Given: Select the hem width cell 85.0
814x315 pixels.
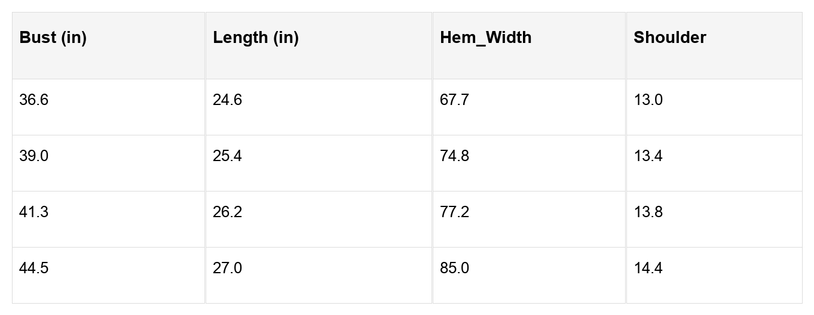Looking at the screenshot, I should [x=530, y=276].
